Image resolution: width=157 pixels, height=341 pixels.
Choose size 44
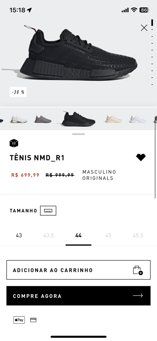click(x=78, y=235)
